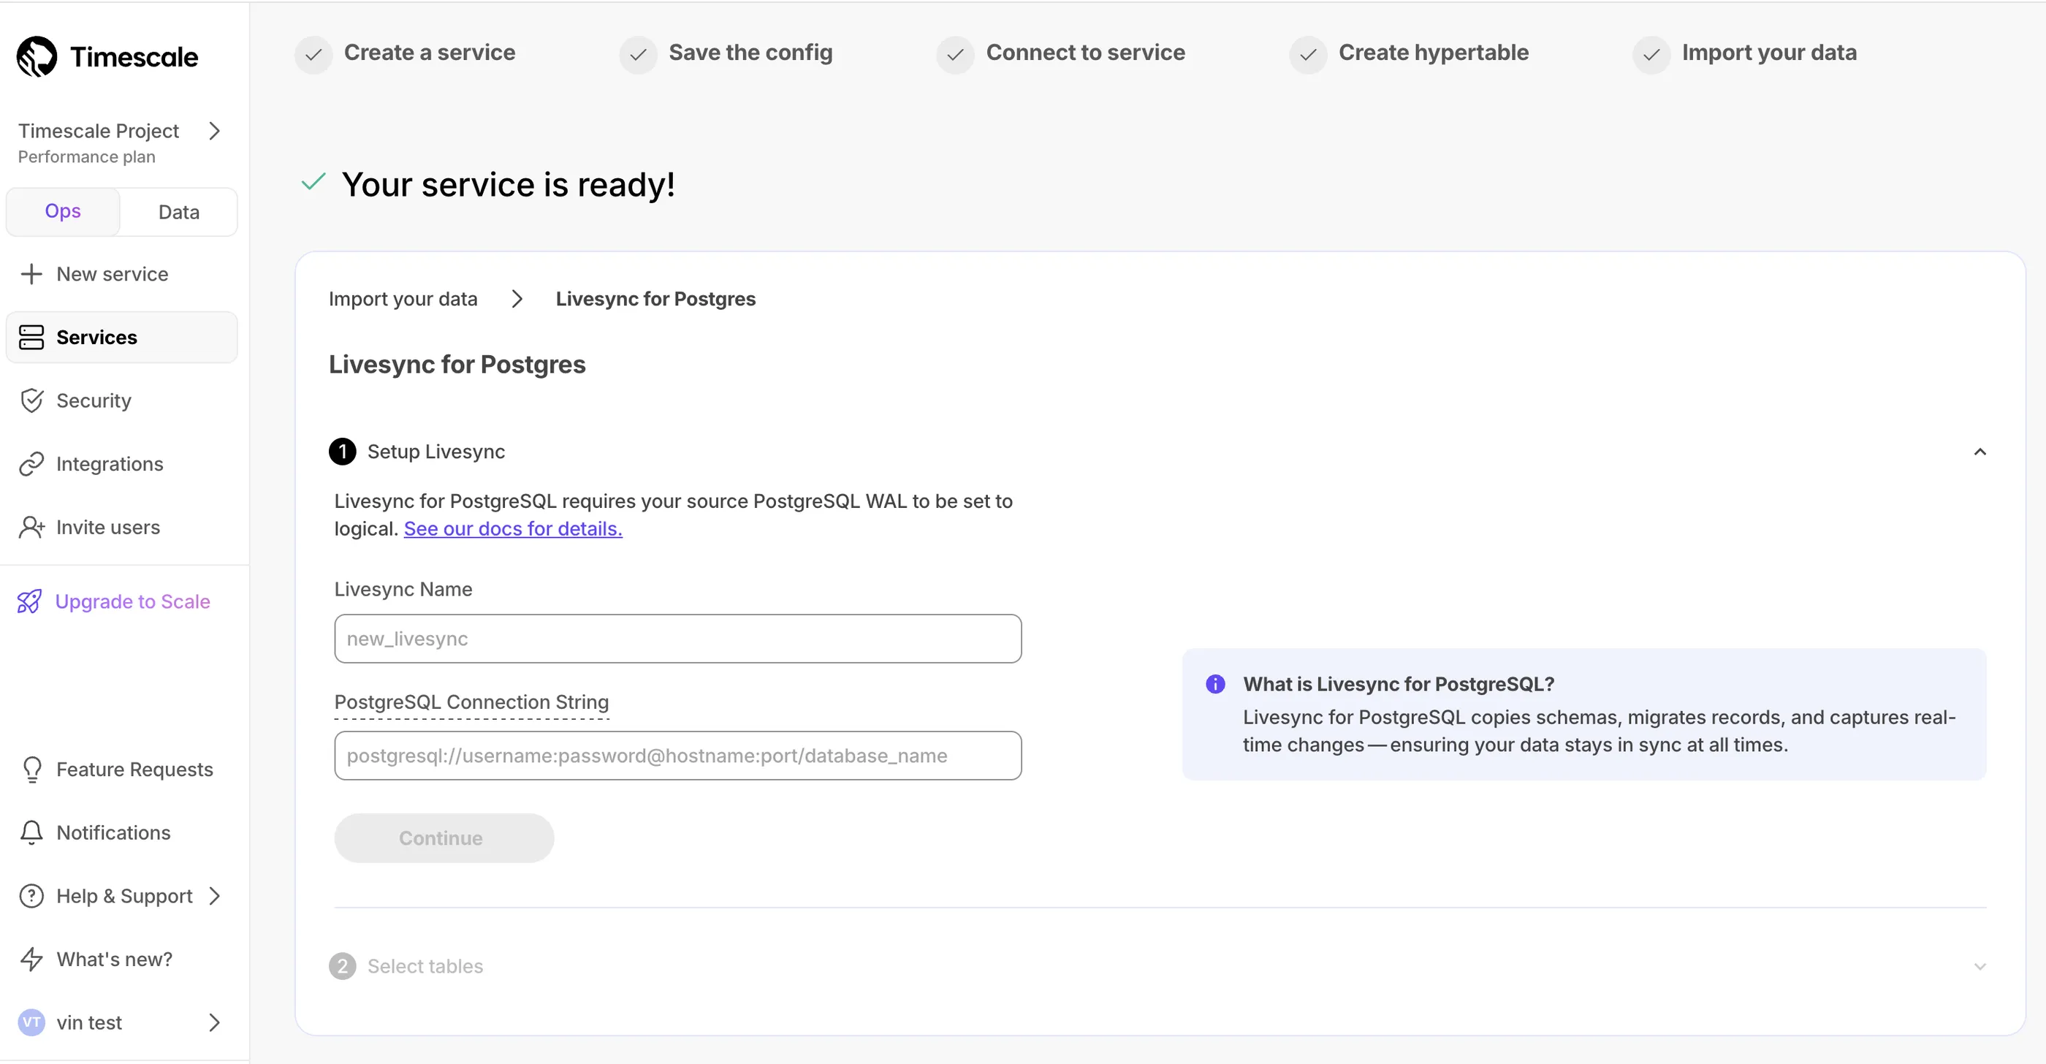Image resolution: width=2046 pixels, height=1064 pixels.
Task: Click the Upgrade to Scale link
Action: pos(132,601)
